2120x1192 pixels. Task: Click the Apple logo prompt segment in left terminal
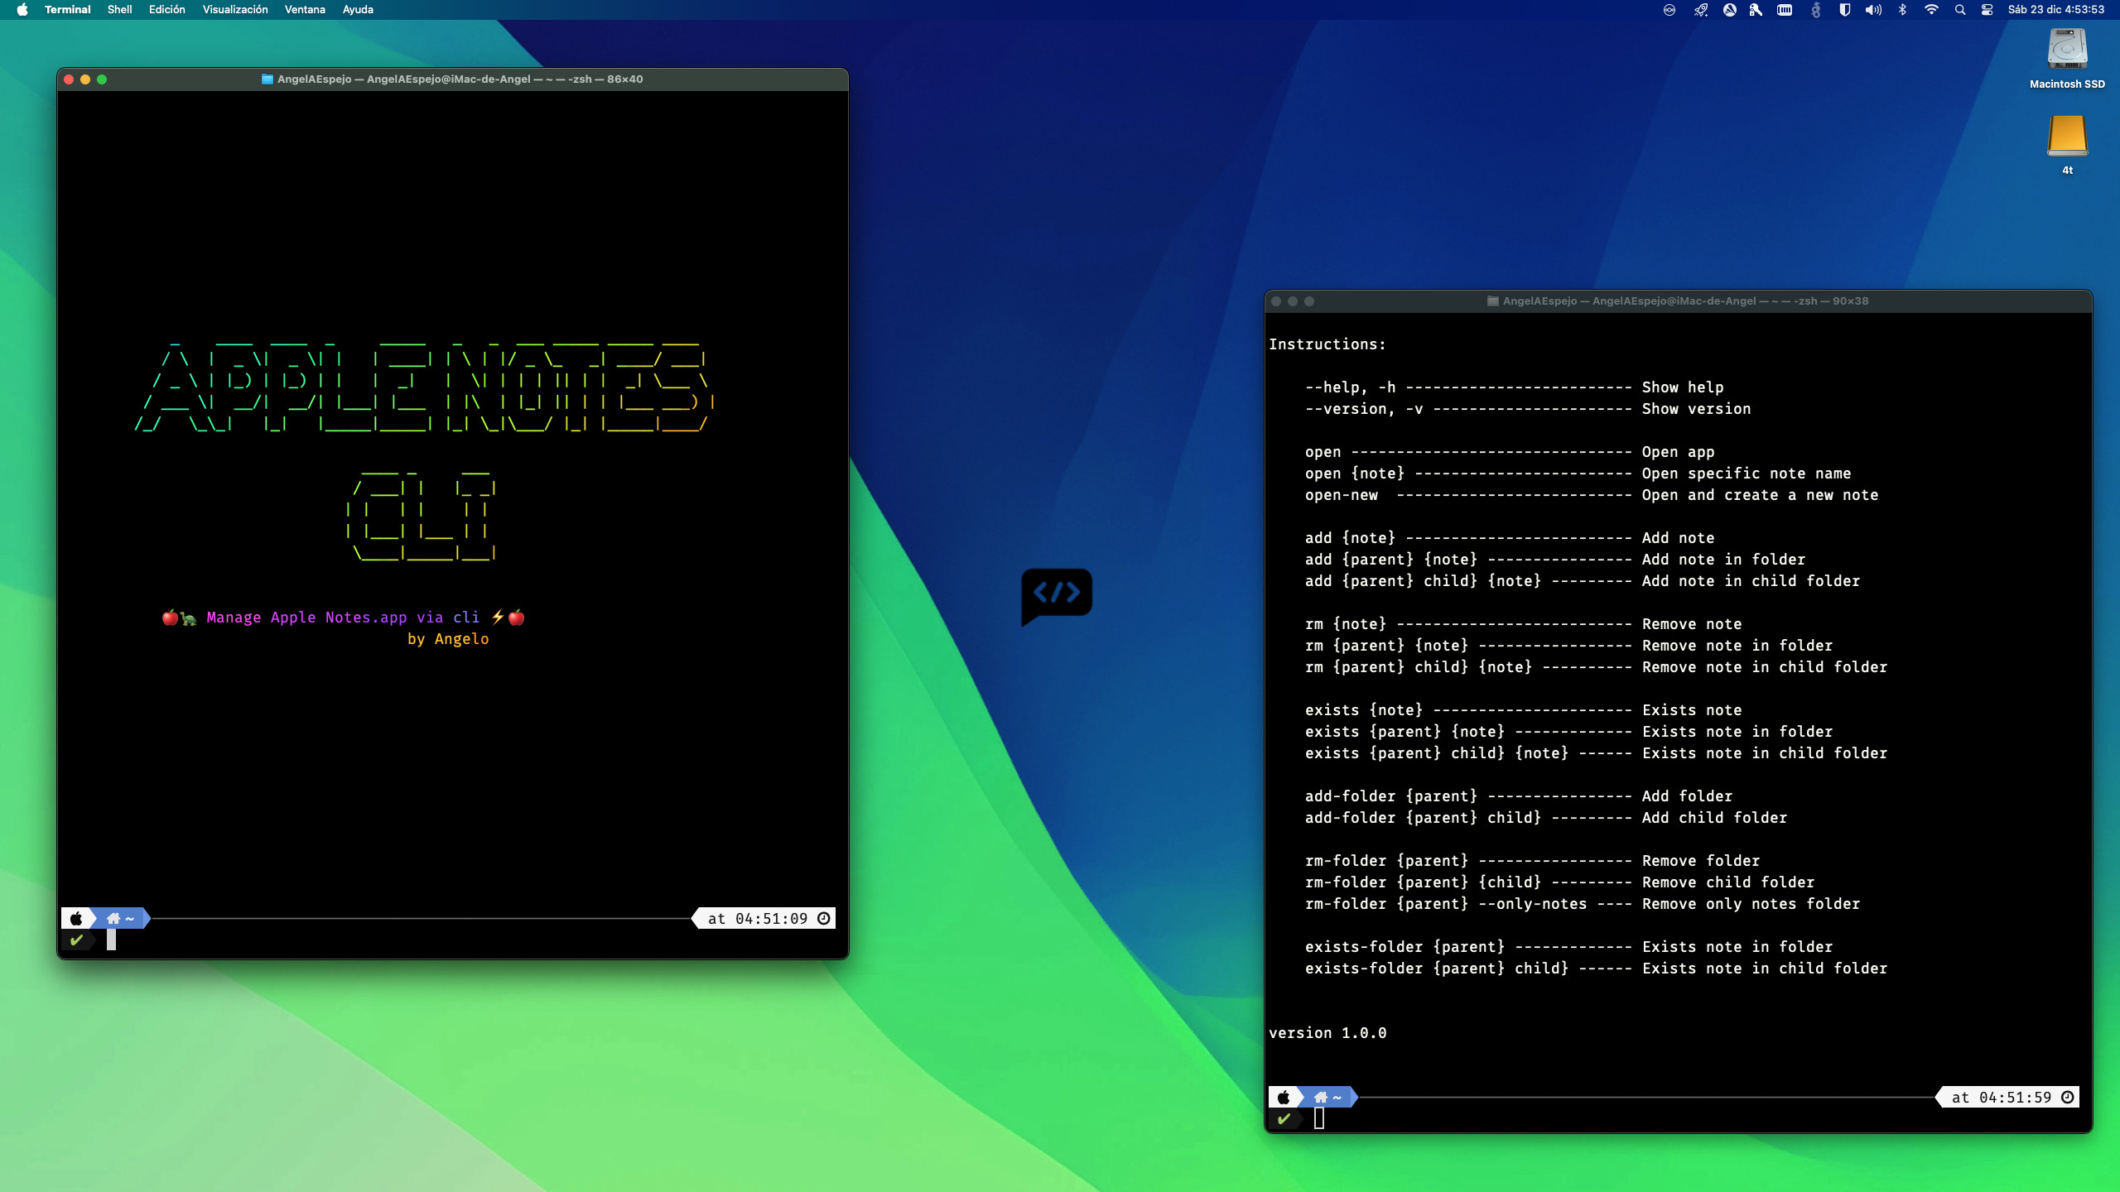pos(76,919)
